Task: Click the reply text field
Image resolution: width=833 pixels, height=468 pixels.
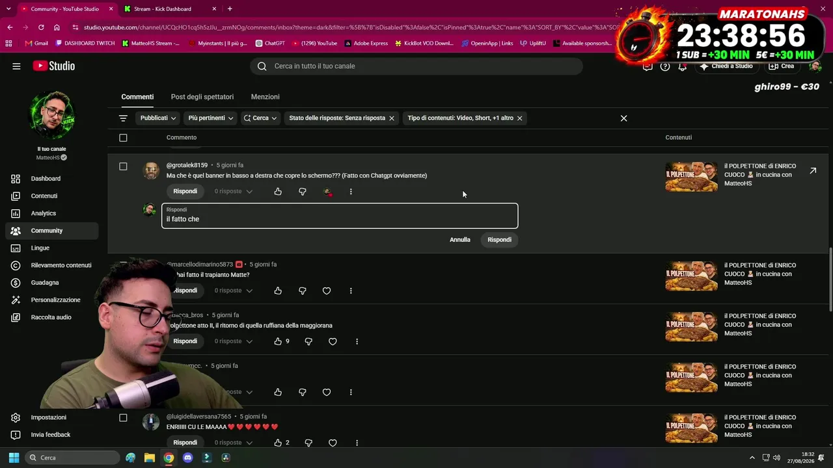Action: point(340,216)
